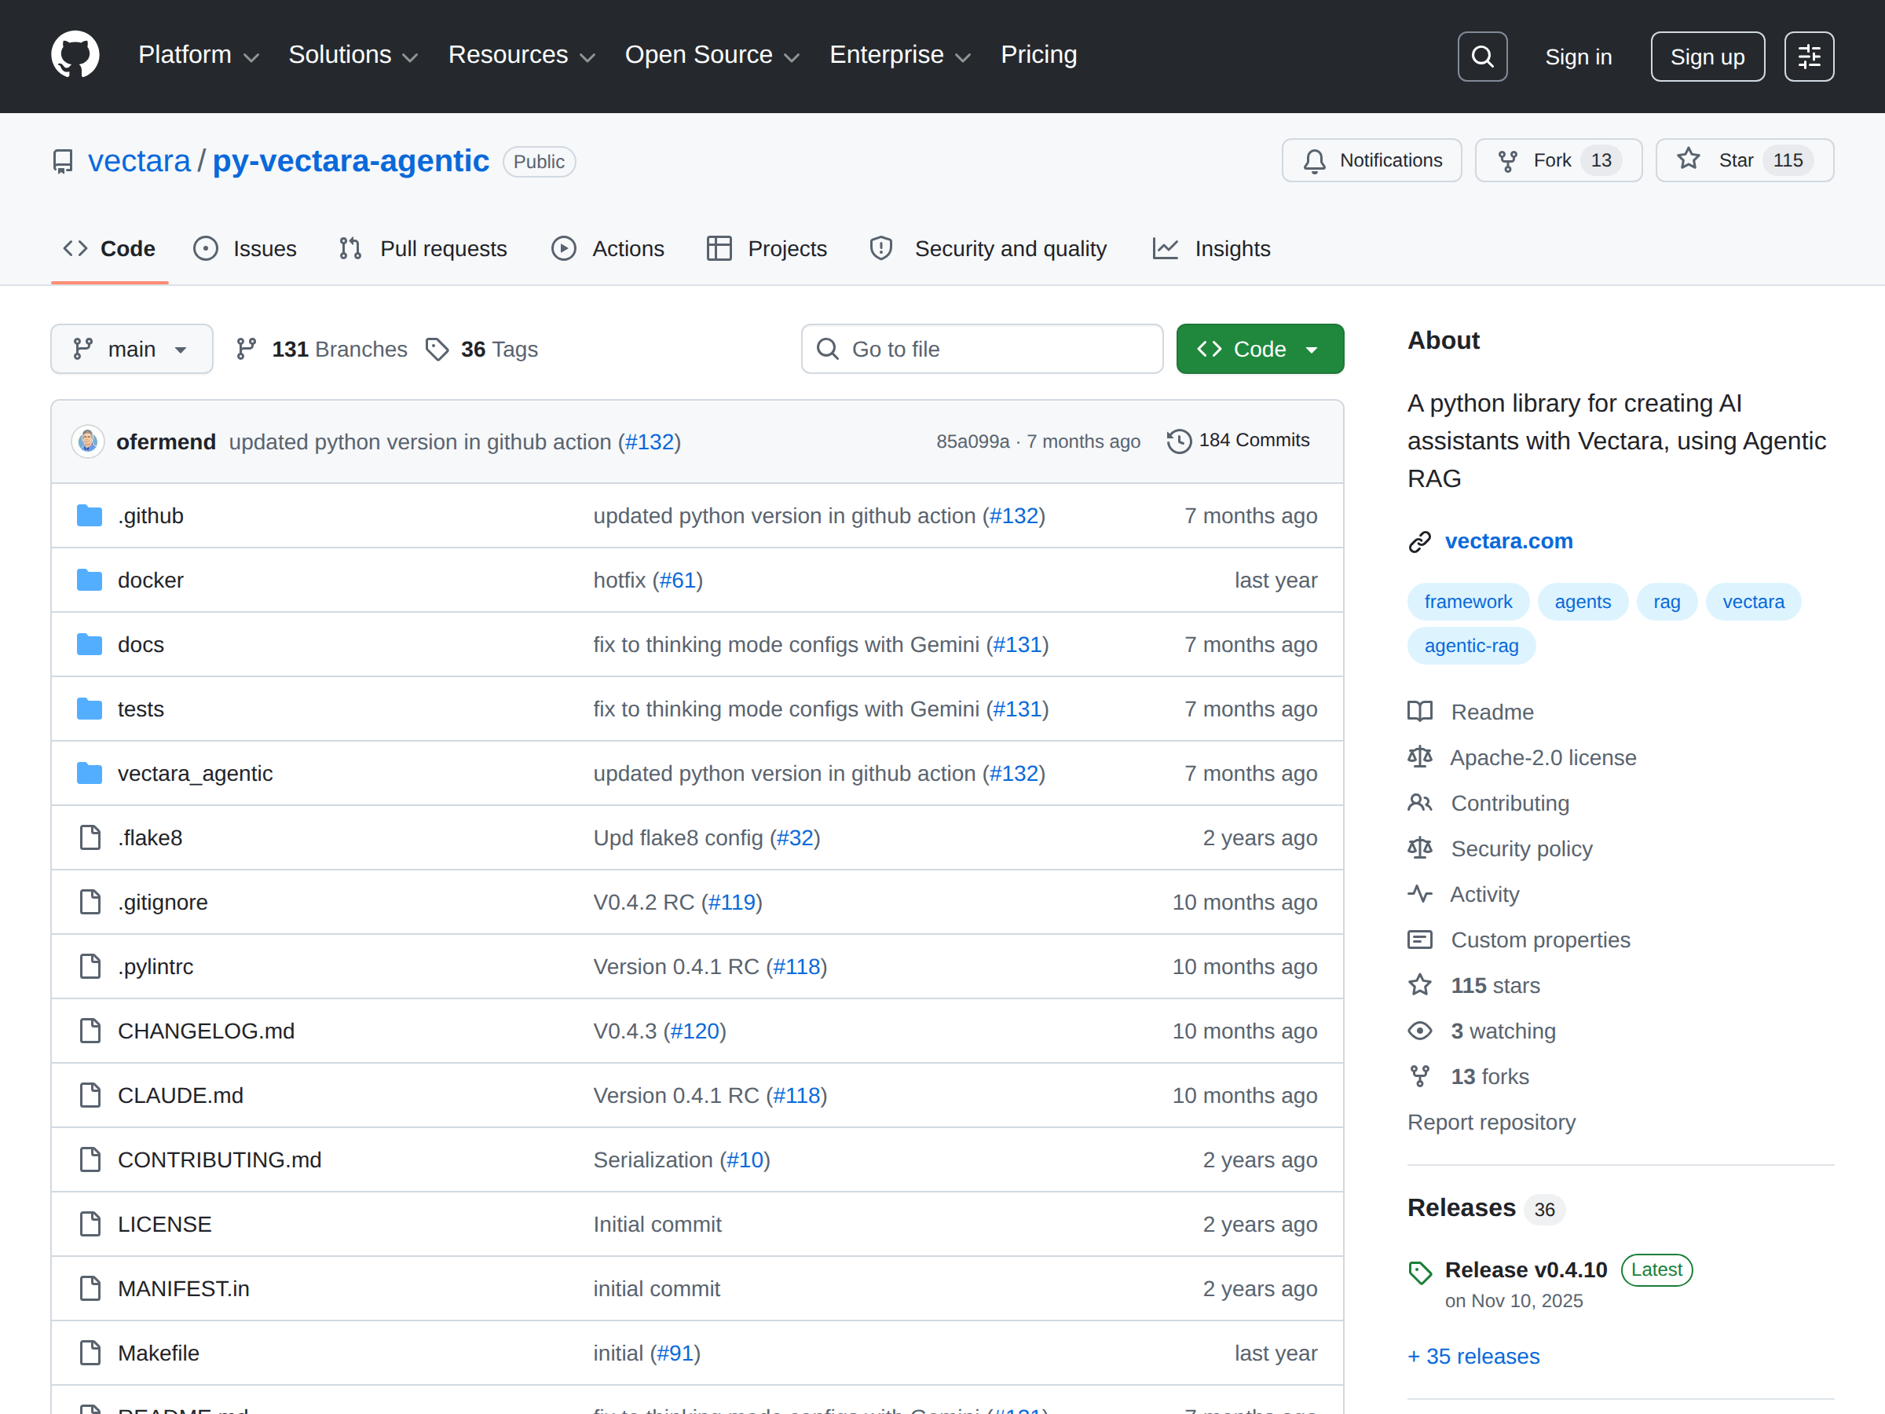
Task: Open the docs folder
Action: [x=141, y=644]
